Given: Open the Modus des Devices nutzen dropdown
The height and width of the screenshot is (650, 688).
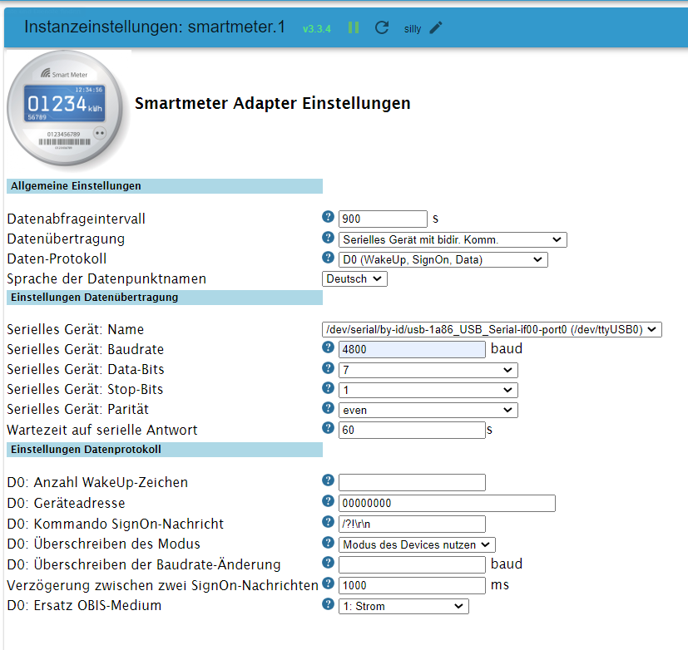Looking at the screenshot, I should (x=417, y=544).
